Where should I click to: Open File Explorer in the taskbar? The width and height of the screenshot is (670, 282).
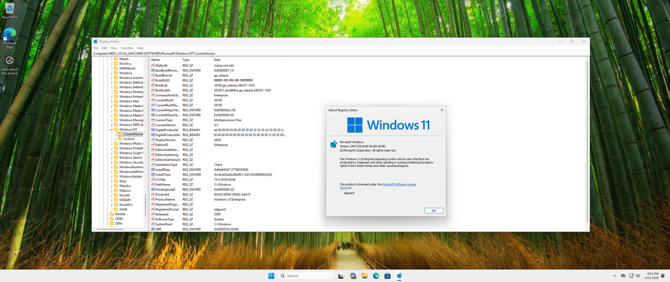coord(364,276)
